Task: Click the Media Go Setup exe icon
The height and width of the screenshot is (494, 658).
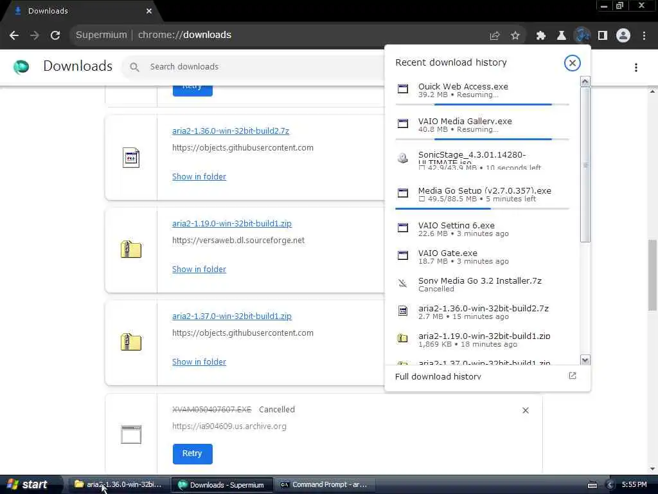Action: pyautogui.click(x=403, y=193)
